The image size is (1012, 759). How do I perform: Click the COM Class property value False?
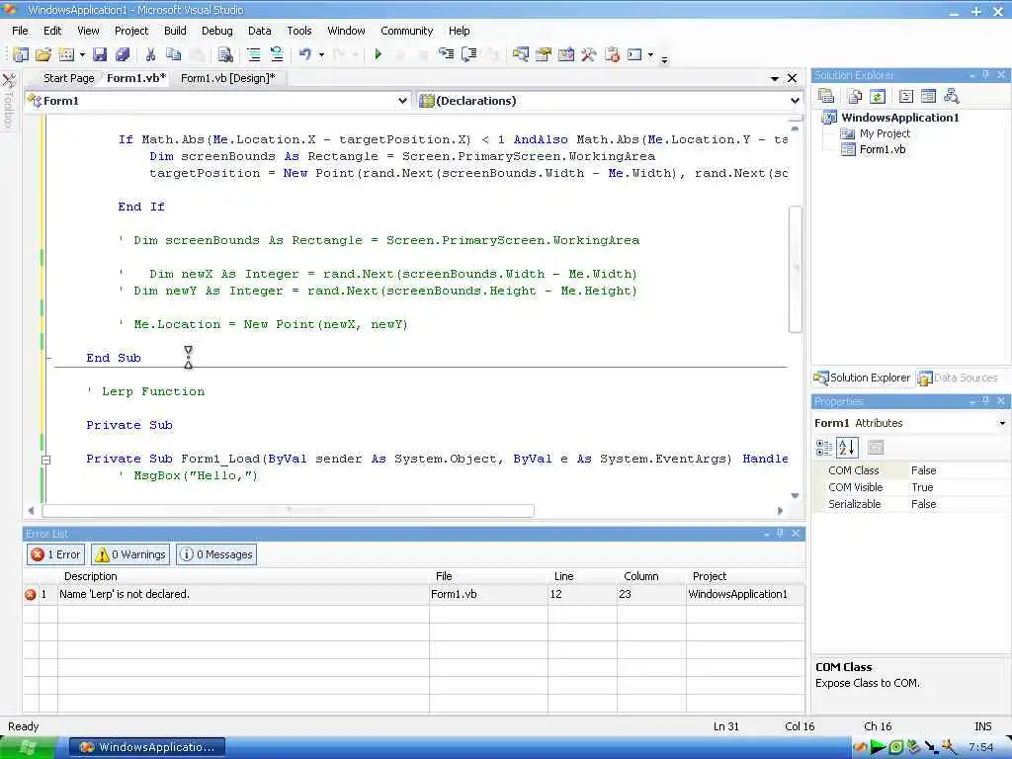(x=958, y=470)
